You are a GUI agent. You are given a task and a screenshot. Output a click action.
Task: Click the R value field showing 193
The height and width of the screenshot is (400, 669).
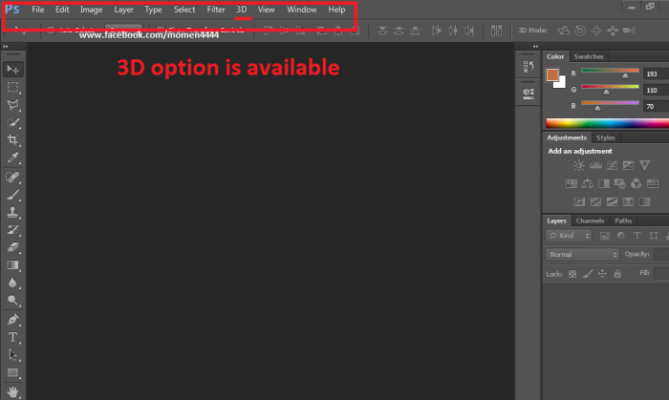pos(656,74)
